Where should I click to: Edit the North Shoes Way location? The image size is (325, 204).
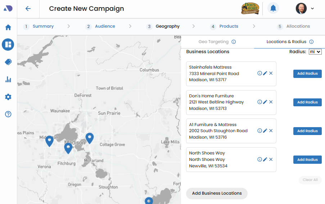tap(265, 159)
